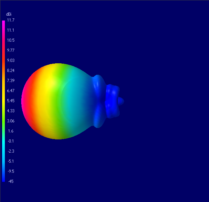This screenshot has width=209, height=202.
Task: Click the 10.5 scale value
Action: 11,40
